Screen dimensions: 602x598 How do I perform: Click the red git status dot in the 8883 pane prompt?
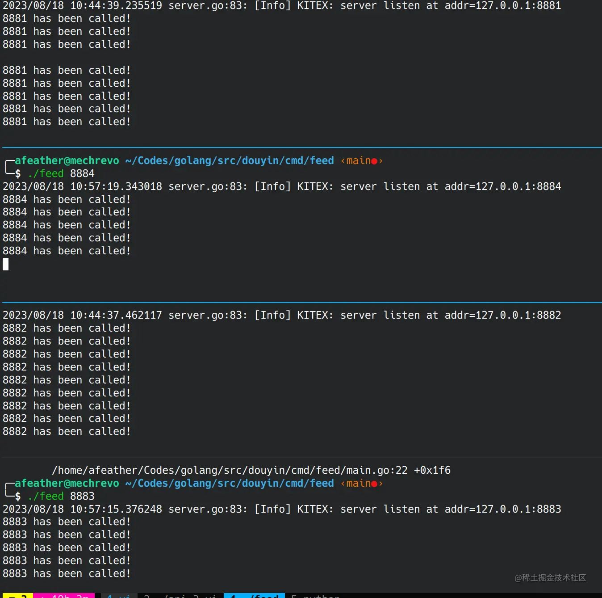[x=374, y=484]
